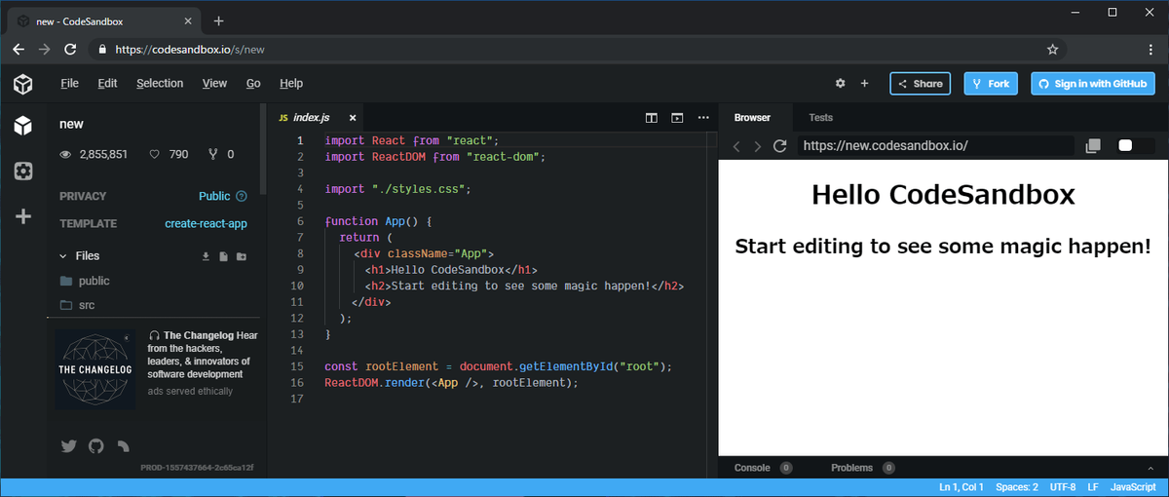Viewport: 1169px width, 497px height.
Task: Click the Fork button
Action: (x=991, y=84)
